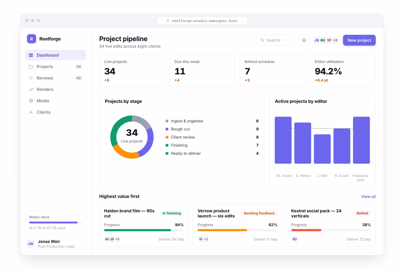The height and width of the screenshot is (269, 404).
Task: Click the Projects count badge 34
Action: [79, 67]
